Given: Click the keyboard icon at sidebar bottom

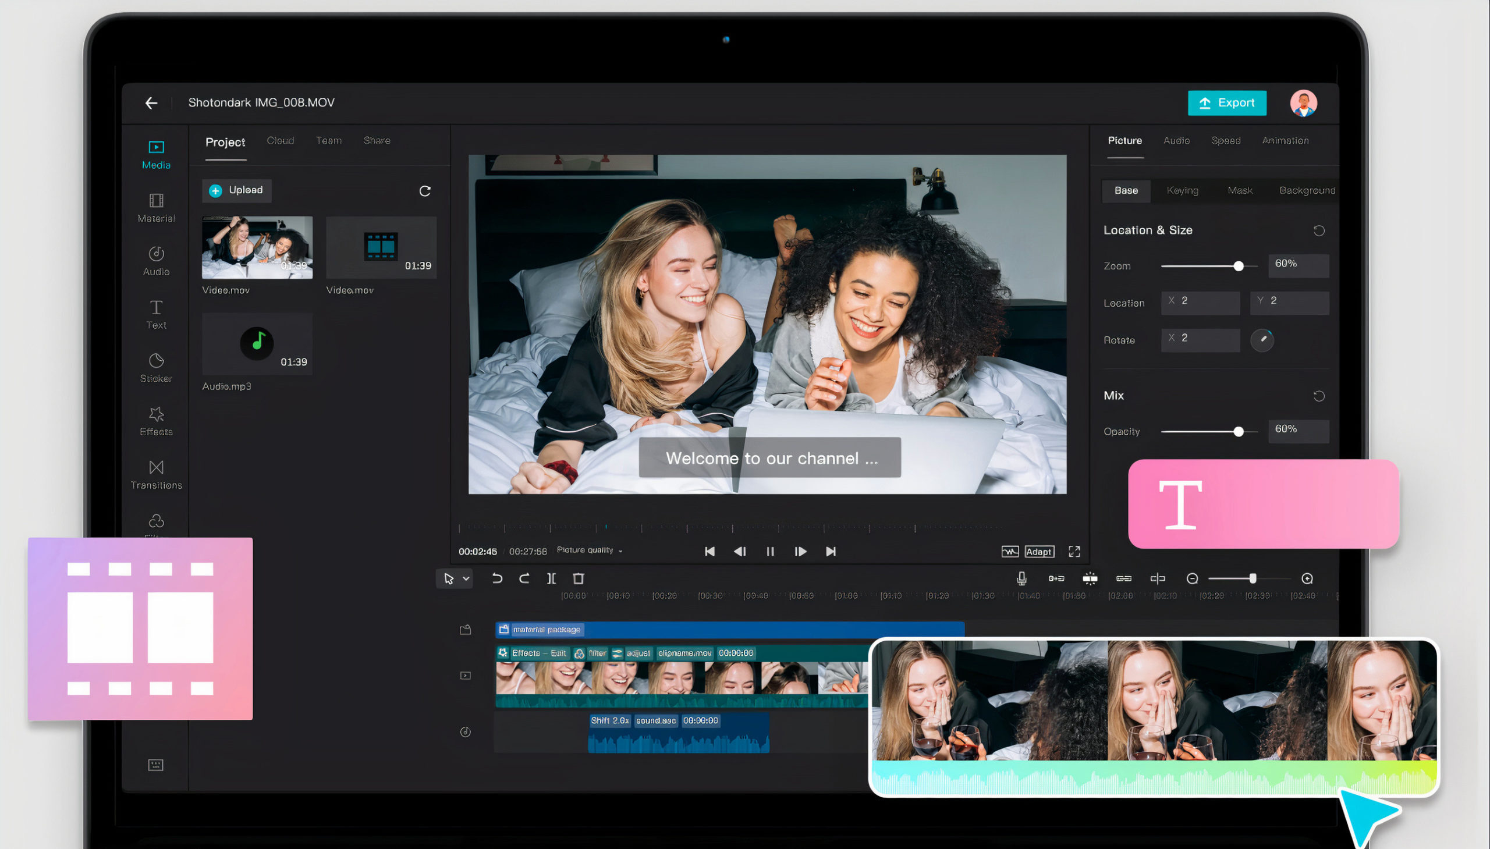Looking at the screenshot, I should [156, 765].
